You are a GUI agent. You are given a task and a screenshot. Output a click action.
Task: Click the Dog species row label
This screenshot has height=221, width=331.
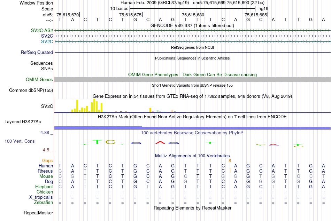coord(49,182)
